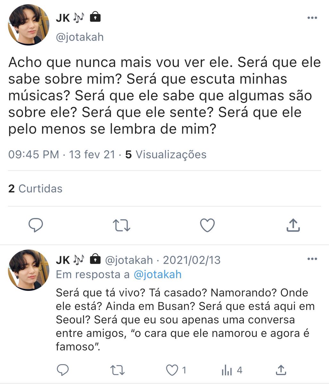Open JK's profile picture on main tweet
The height and width of the screenshot is (384, 329).
point(29,25)
